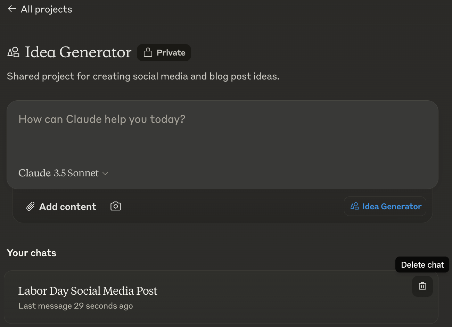The width and height of the screenshot is (452, 327).
Task: Click the Delete chat tooltip
Action: tap(422, 265)
